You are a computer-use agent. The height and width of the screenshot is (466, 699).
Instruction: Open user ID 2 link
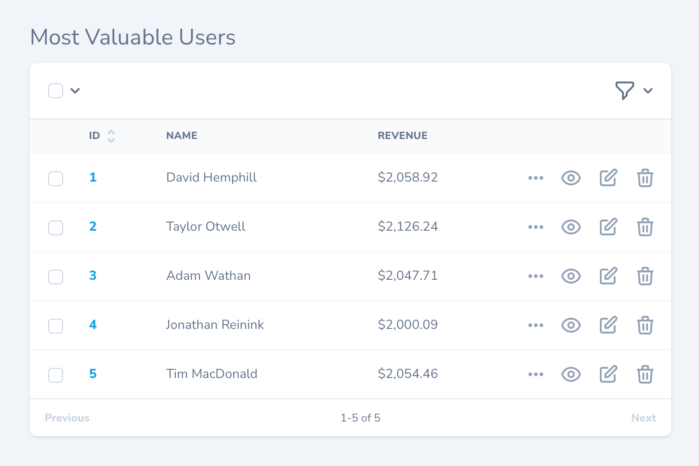[93, 227]
